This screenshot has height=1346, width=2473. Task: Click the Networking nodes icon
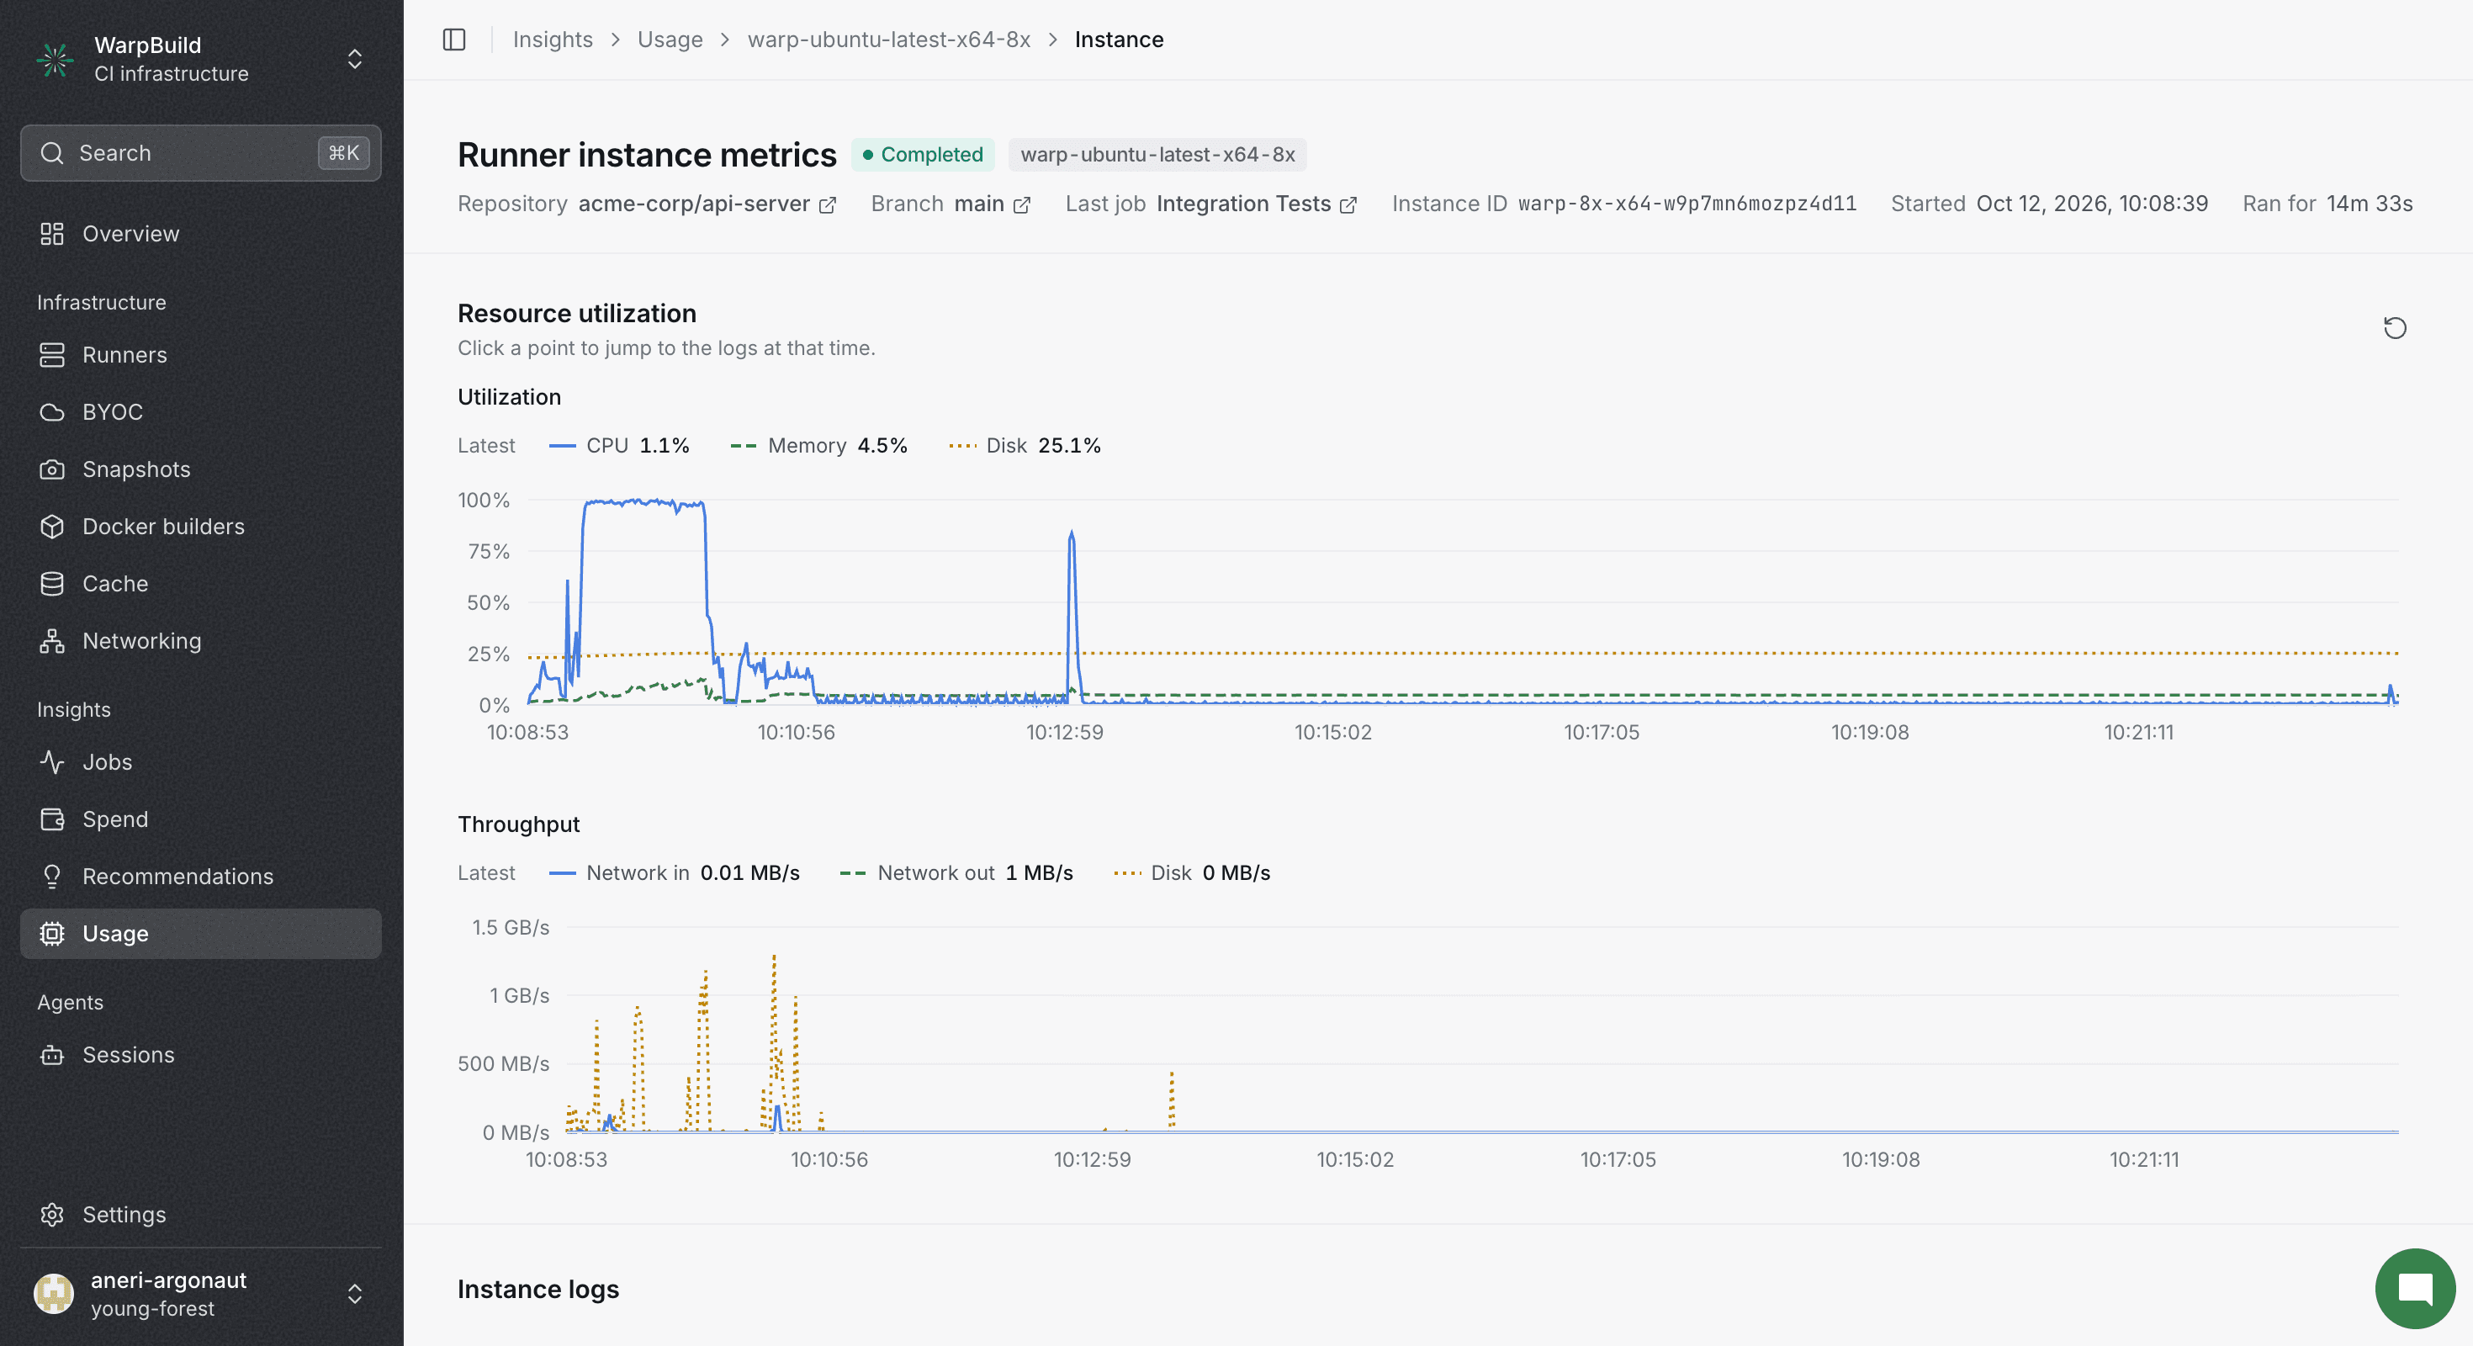(52, 640)
